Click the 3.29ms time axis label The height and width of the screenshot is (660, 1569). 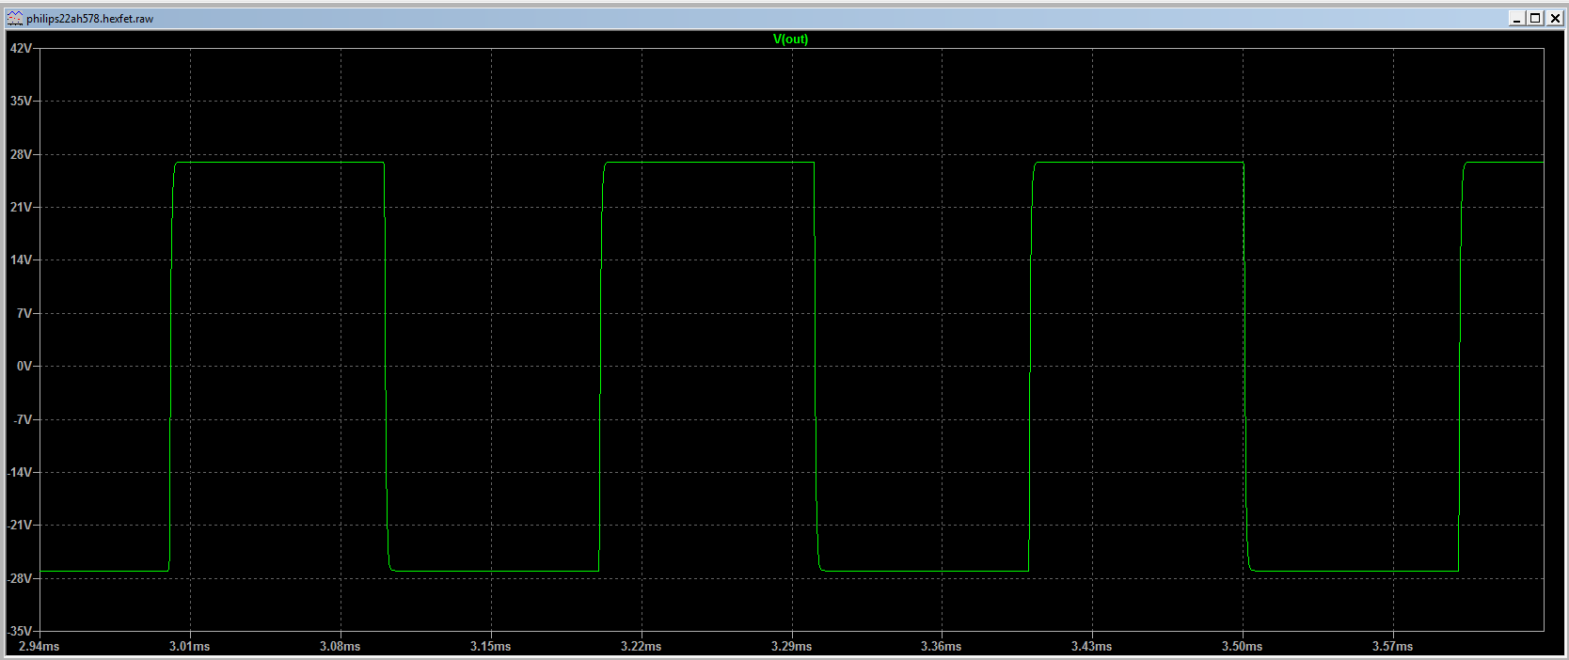(792, 647)
